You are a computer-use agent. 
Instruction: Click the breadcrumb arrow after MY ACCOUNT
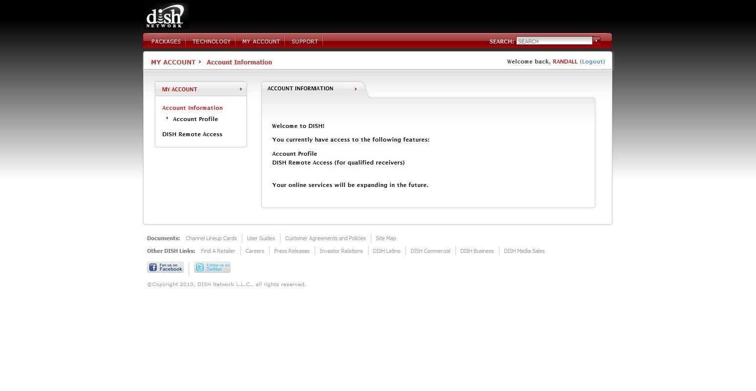pyautogui.click(x=200, y=62)
